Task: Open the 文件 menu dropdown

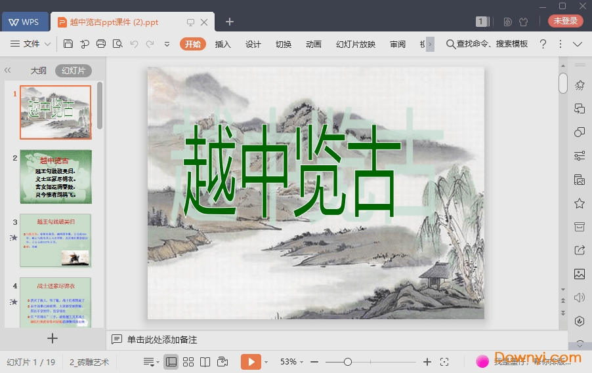Action: [31, 44]
